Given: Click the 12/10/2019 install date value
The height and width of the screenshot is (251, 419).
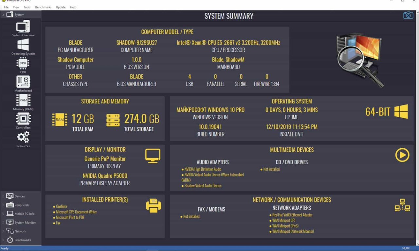Looking at the screenshot, I should point(291,127).
